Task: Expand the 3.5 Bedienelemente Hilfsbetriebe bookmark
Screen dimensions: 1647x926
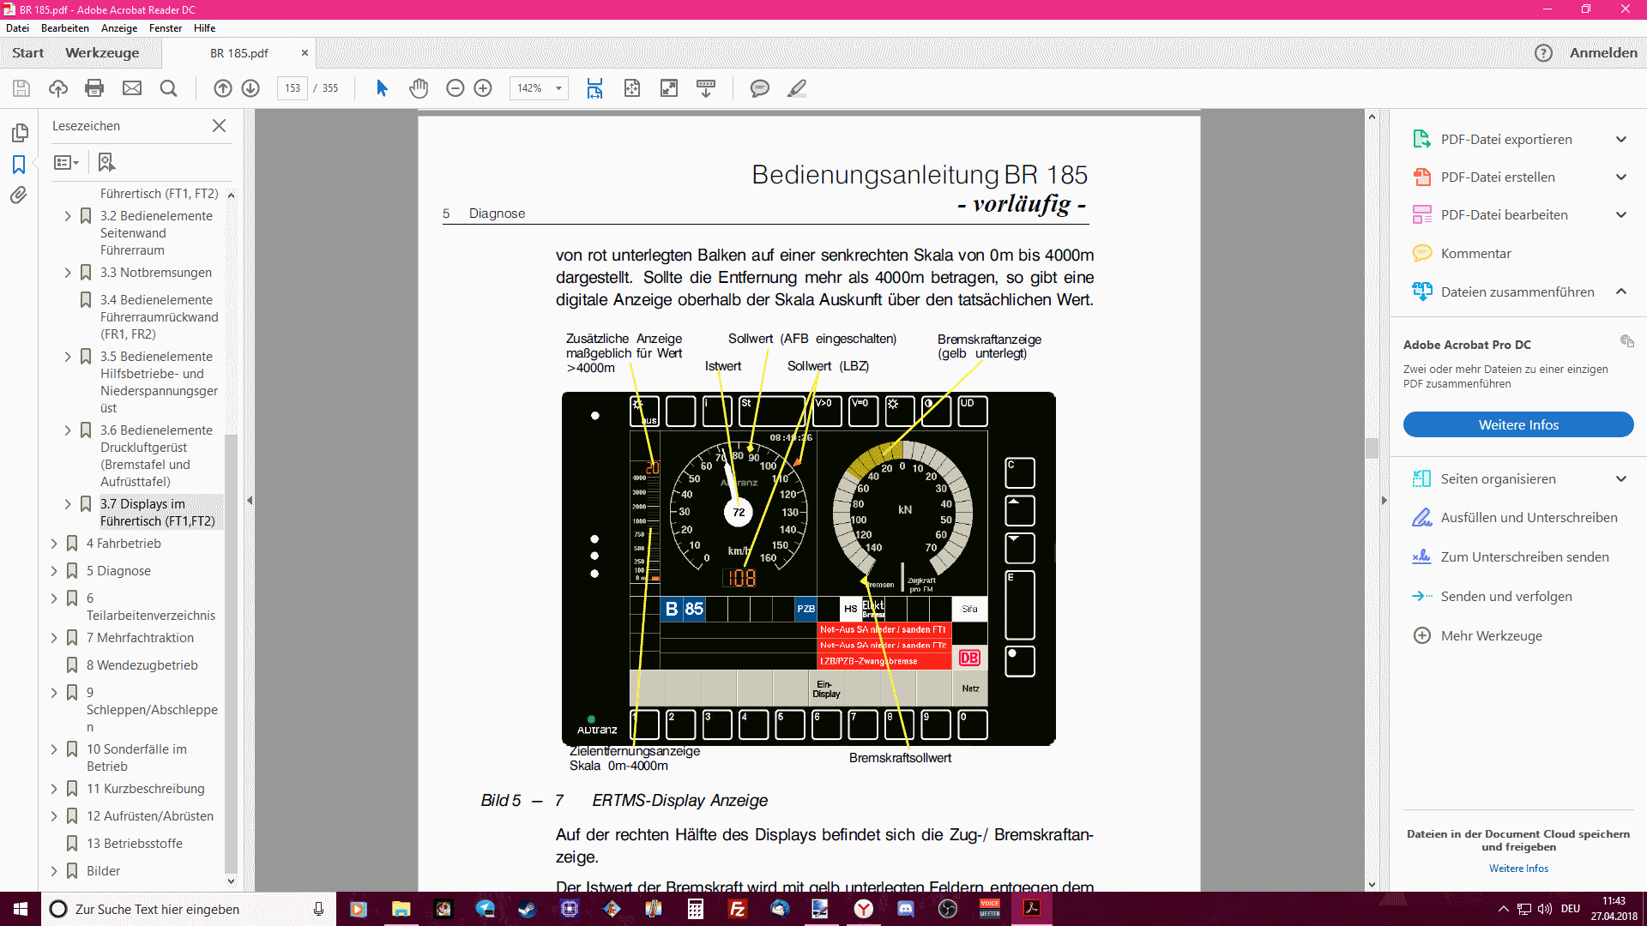Action: pyautogui.click(x=68, y=357)
